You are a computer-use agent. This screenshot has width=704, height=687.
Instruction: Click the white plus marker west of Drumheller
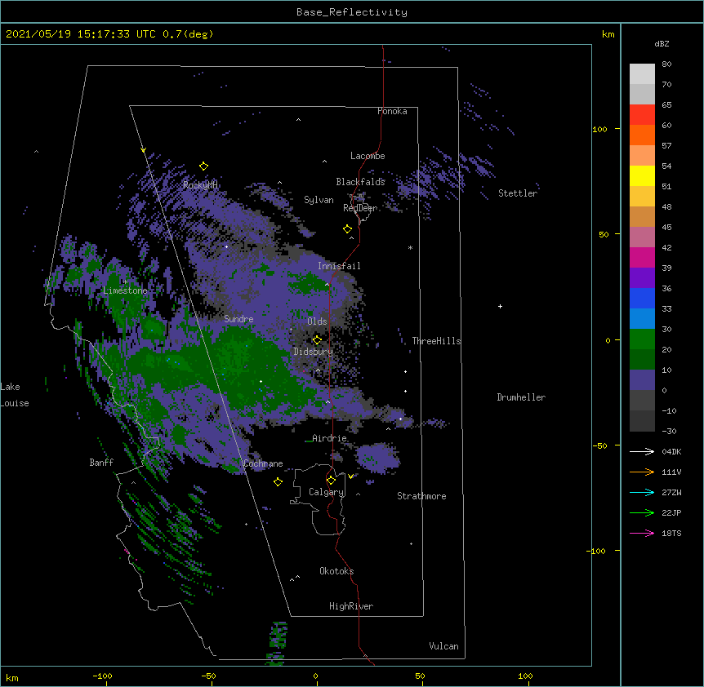pos(500,306)
